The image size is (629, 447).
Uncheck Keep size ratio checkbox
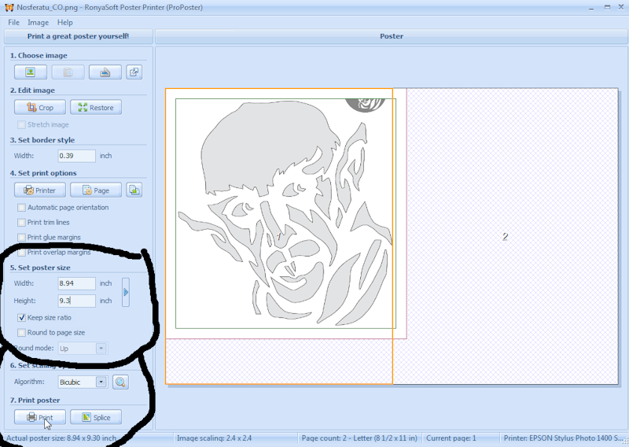(x=22, y=318)
